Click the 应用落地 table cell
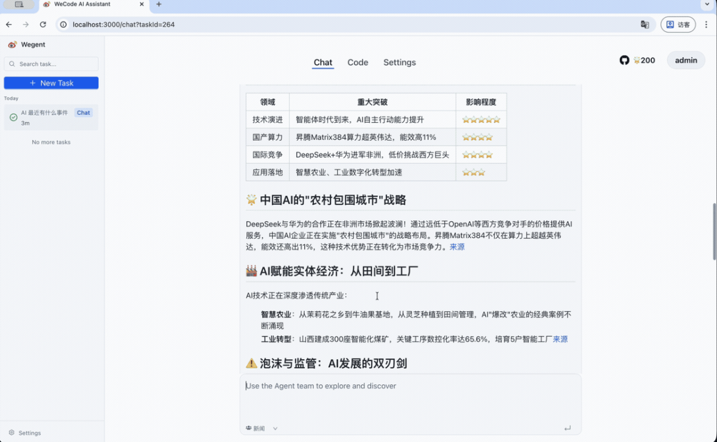This screenshot has width=717, height=442. pos(268,173)
